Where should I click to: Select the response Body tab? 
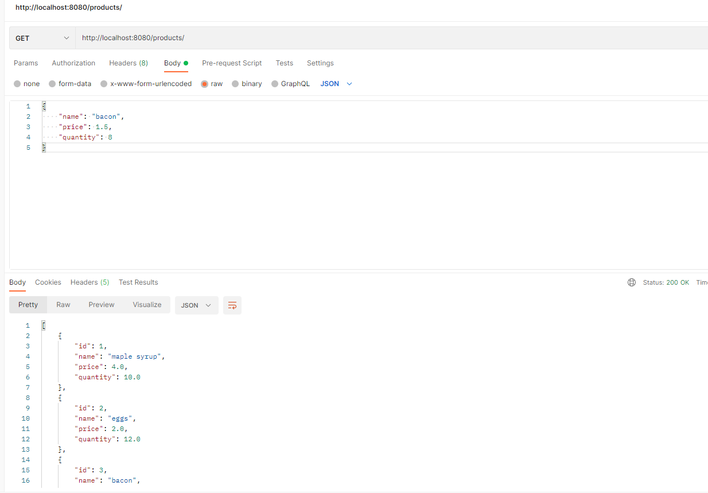click(x=18, y=282)
